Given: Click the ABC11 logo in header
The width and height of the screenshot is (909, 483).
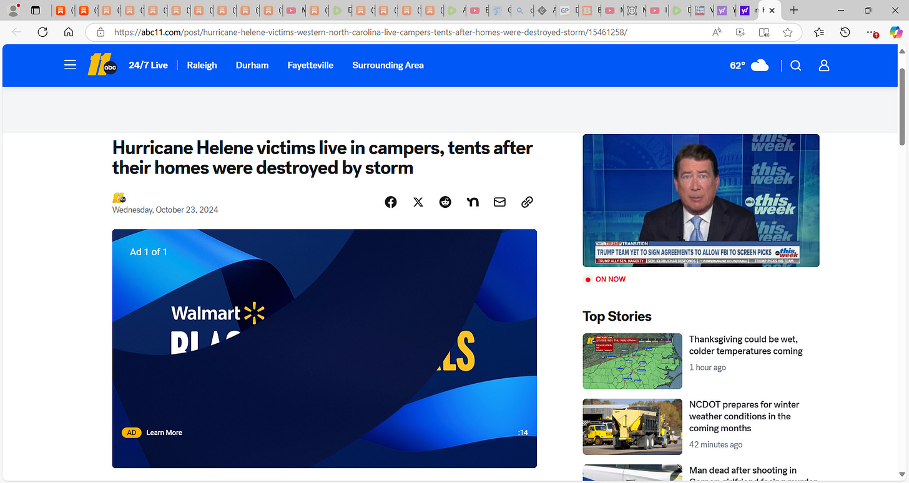Looking at the screenshot, I should point(102,65).
